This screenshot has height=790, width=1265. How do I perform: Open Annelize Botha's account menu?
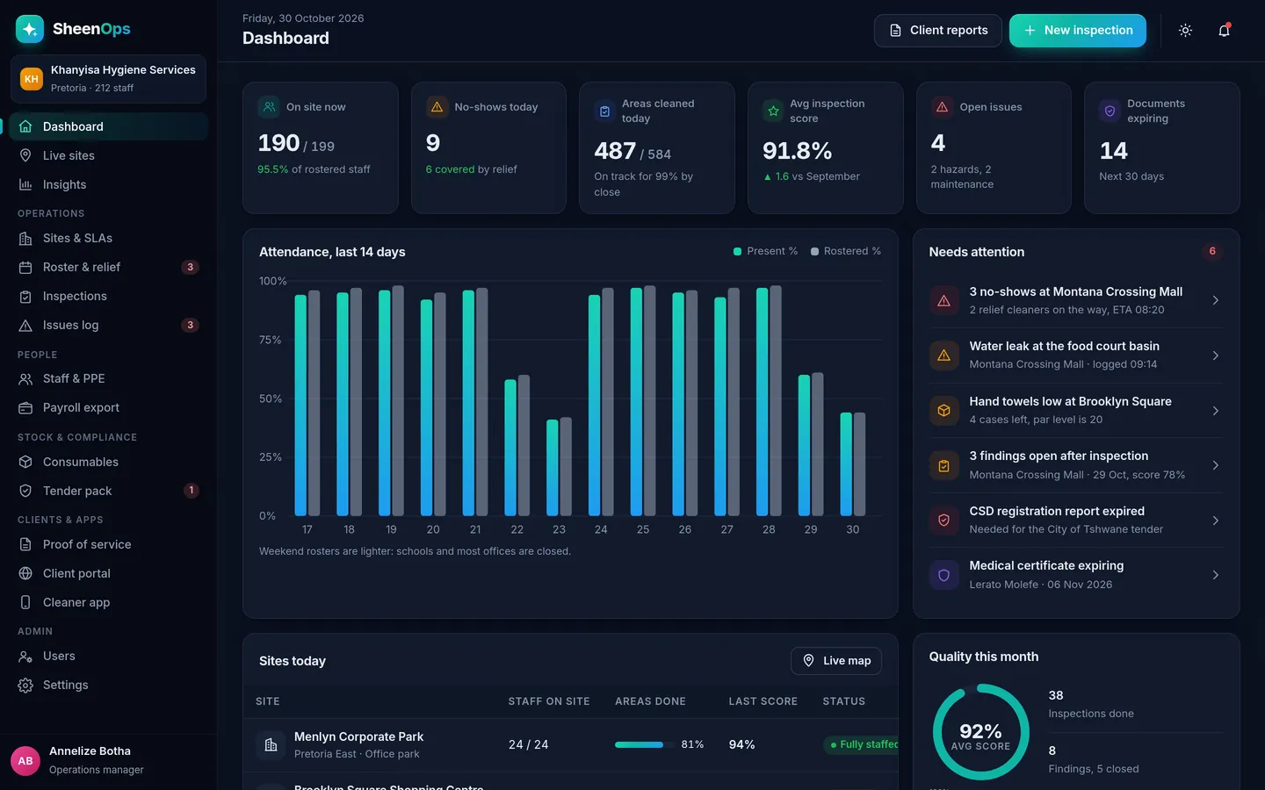tap(108, 761)
